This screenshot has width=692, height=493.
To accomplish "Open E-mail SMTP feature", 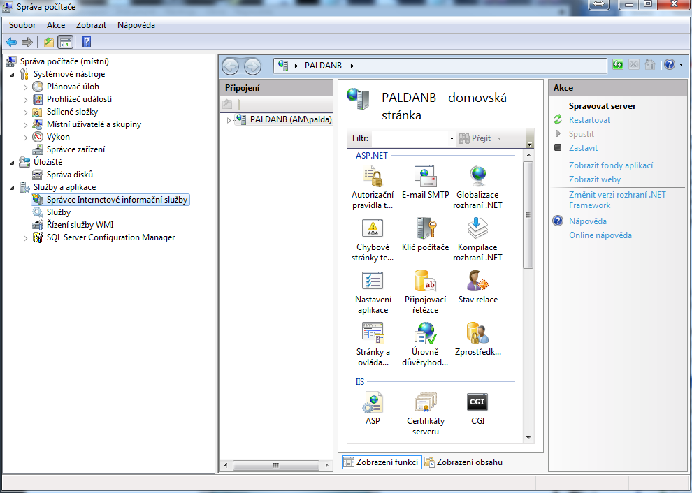I will [x=426, y=182].
